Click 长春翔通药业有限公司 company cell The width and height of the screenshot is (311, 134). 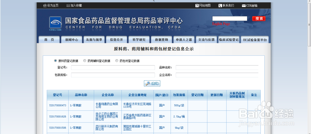click(107, 105)
